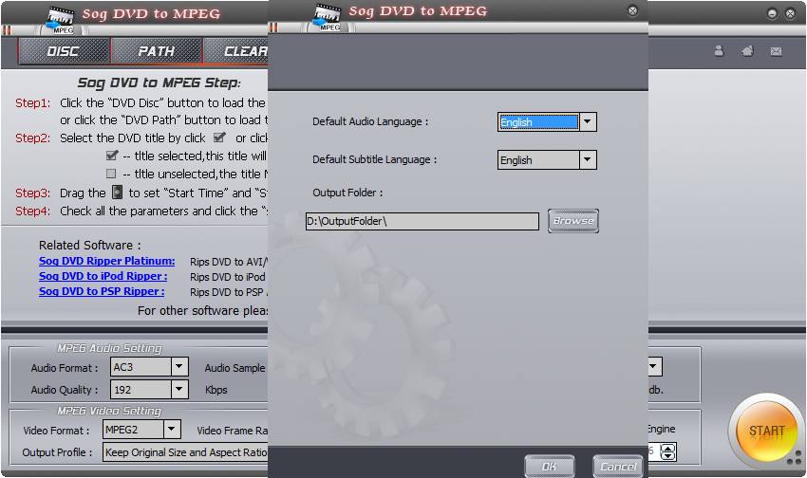Click the home page icon in main window
The image size is (807, 478).
[x=747, y=51]
